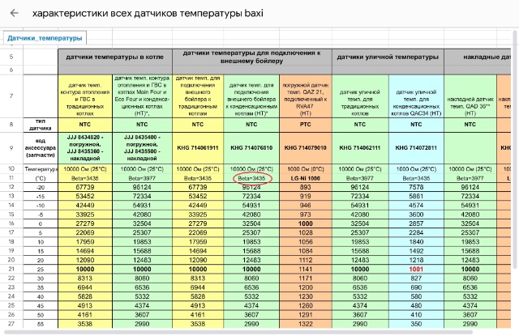Select the LG-Ni 1000 cell
Viewport: 519px width, 336px height.
(302, 177)
